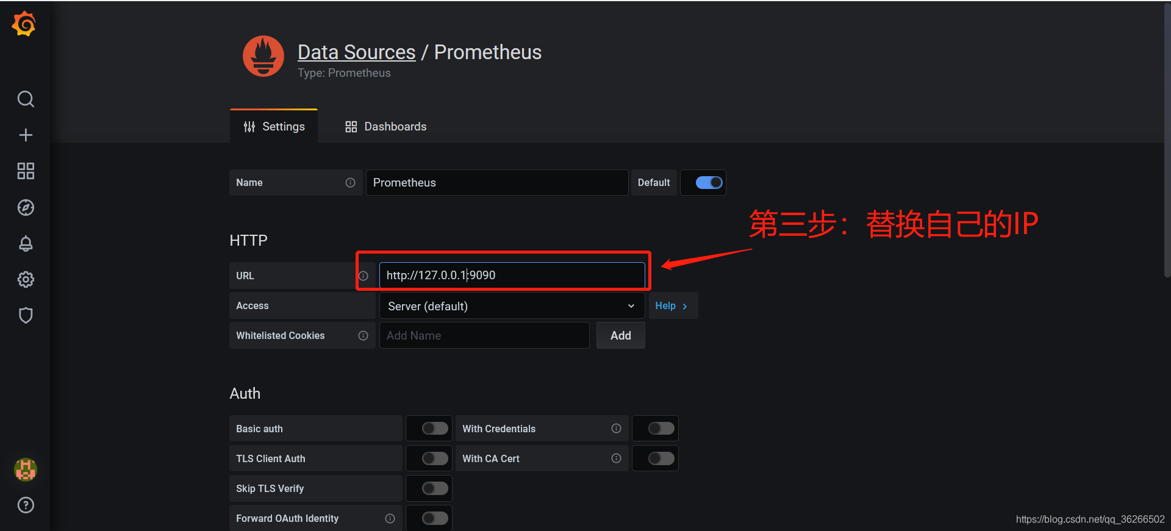Image resolution: width=1171 pixels, height=531 pixels.
Task: Open Configuration gear icon
Action: tap(26, 279)
